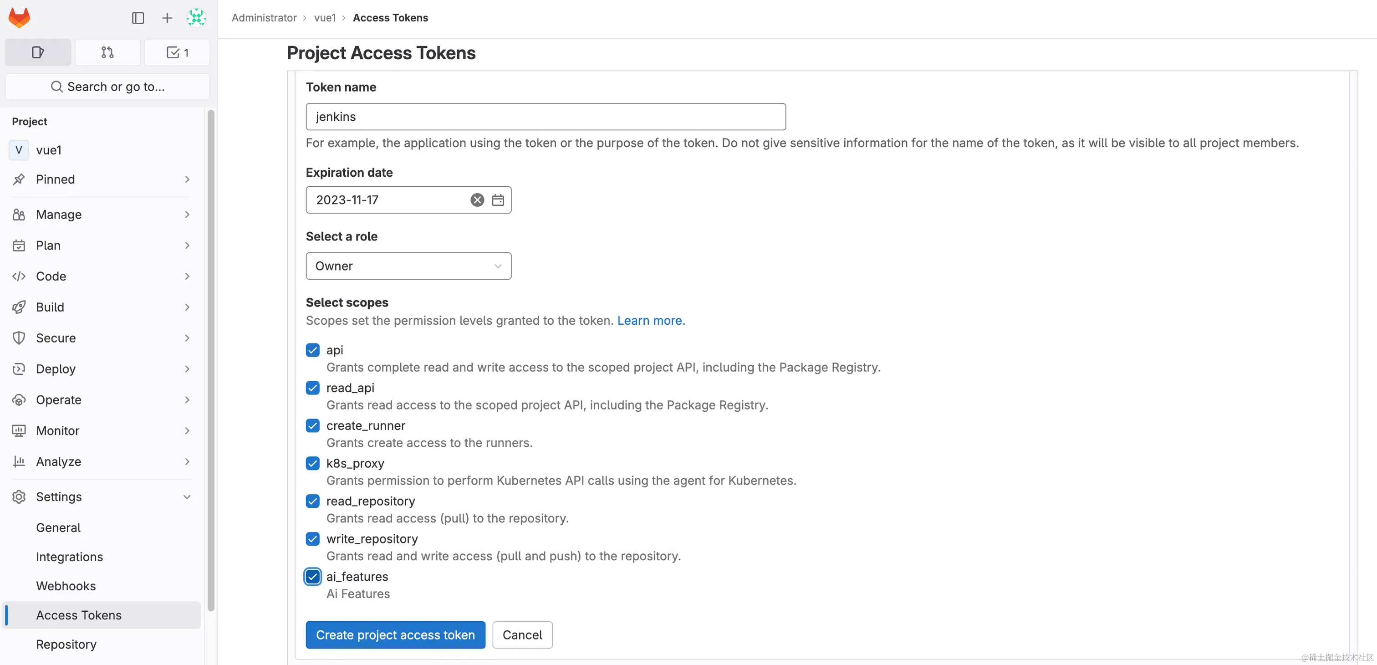Click Create project access token button

click(x=395, y=634)
